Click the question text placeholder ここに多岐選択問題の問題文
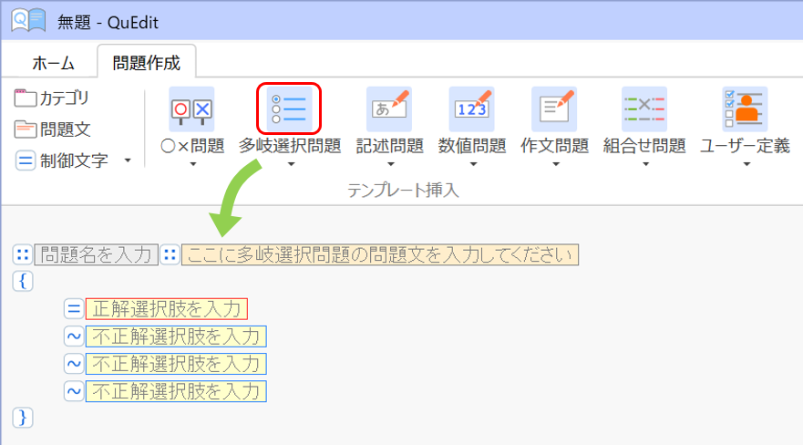Image resolution: width=803 pixels, height=445 pixels. coord(379,254)
